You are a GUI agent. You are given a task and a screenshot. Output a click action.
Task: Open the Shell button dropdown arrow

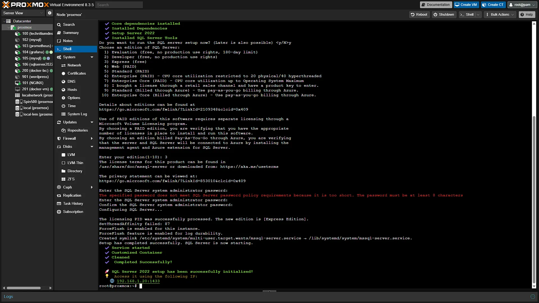click(x=478, y=15)
